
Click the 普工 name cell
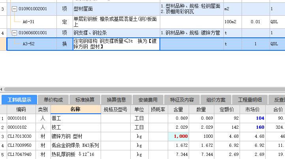click(x=76, y=118)
